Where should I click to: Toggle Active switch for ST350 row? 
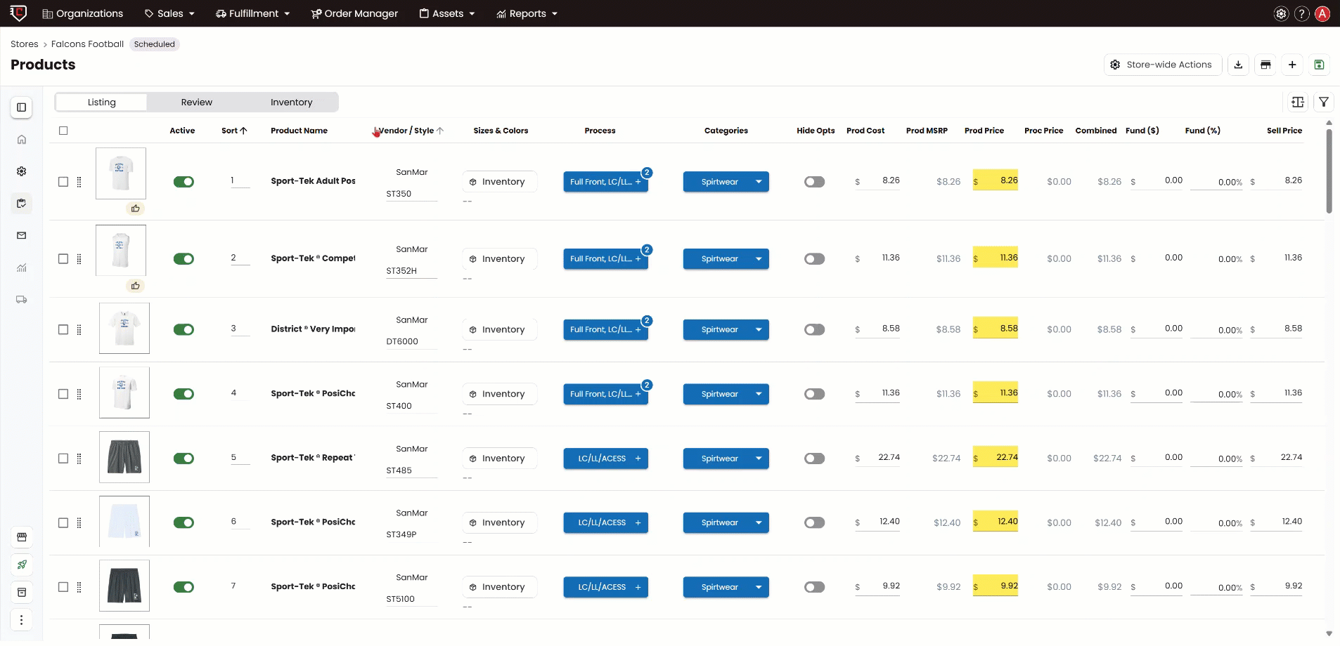pos(183,182)
